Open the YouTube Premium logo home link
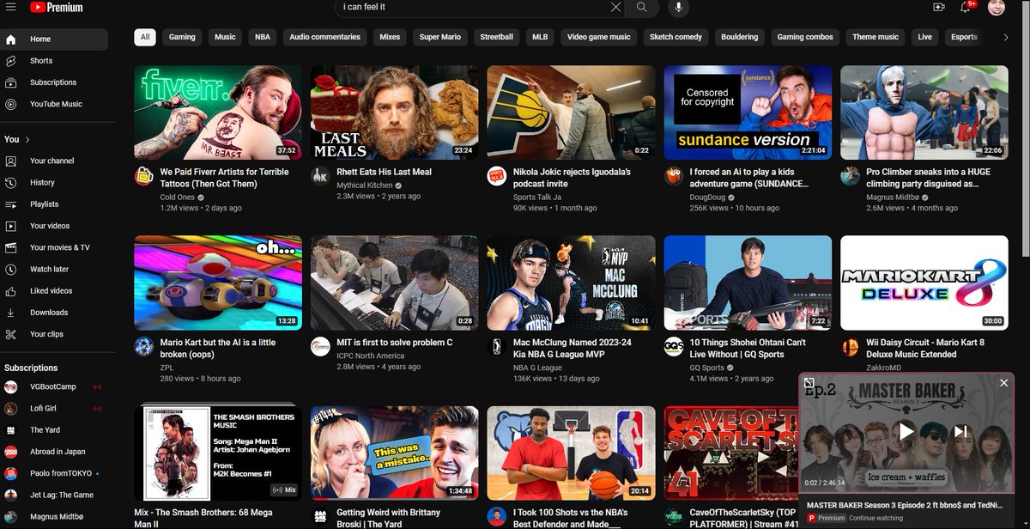Viewport: 1030px width, 529px height. click(57, 7)
